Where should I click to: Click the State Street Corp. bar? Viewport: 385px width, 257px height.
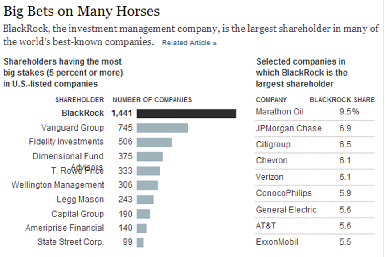point(140,242)
